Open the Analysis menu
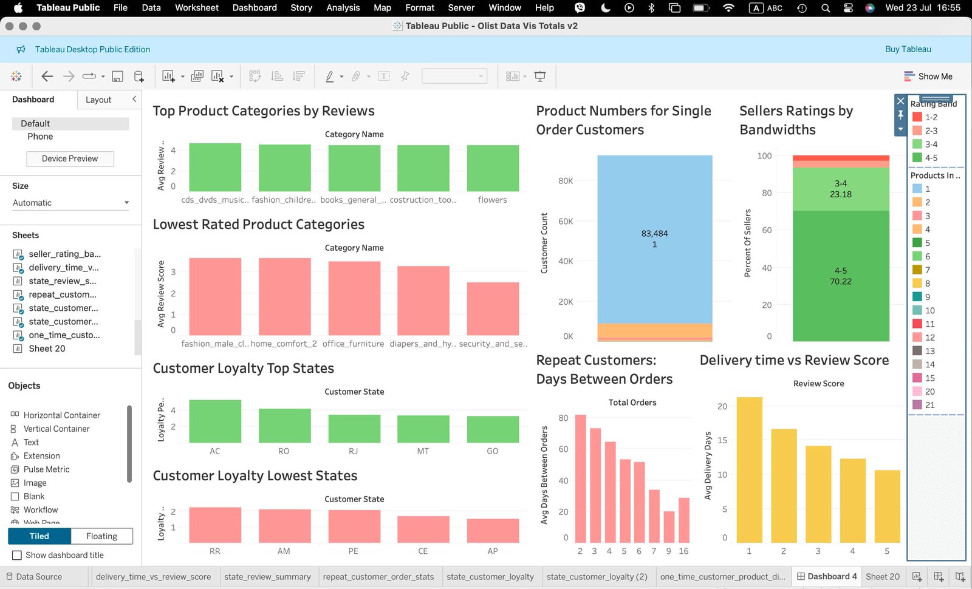 (343, 8)
